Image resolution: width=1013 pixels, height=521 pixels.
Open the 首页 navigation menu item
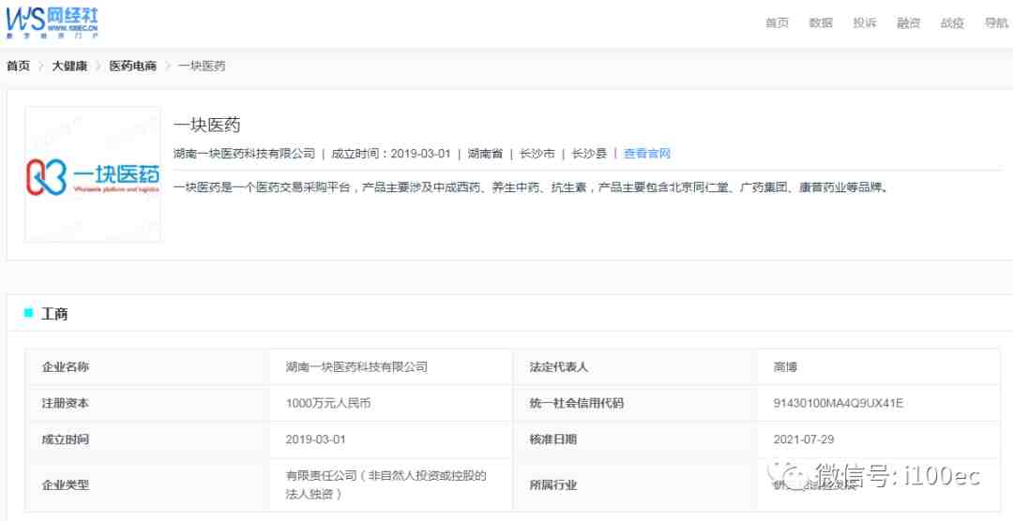pyautogui.click(x=777, y=23)
